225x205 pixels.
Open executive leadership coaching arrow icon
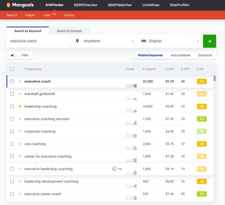[x=120, y=169]
